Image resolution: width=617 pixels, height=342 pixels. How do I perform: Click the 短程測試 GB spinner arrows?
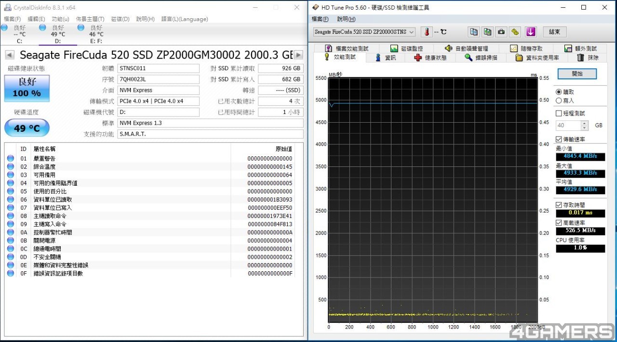tap(585, 126)
